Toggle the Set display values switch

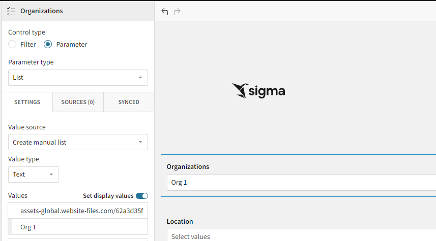click(x=141, y=196)
